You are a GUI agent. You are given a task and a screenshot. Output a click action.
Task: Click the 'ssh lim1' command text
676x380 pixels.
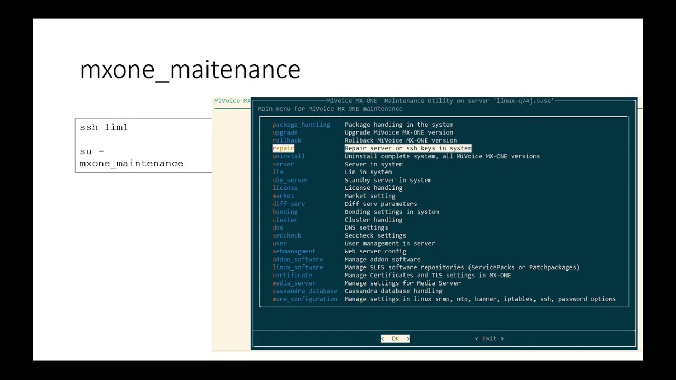(104, 127)
